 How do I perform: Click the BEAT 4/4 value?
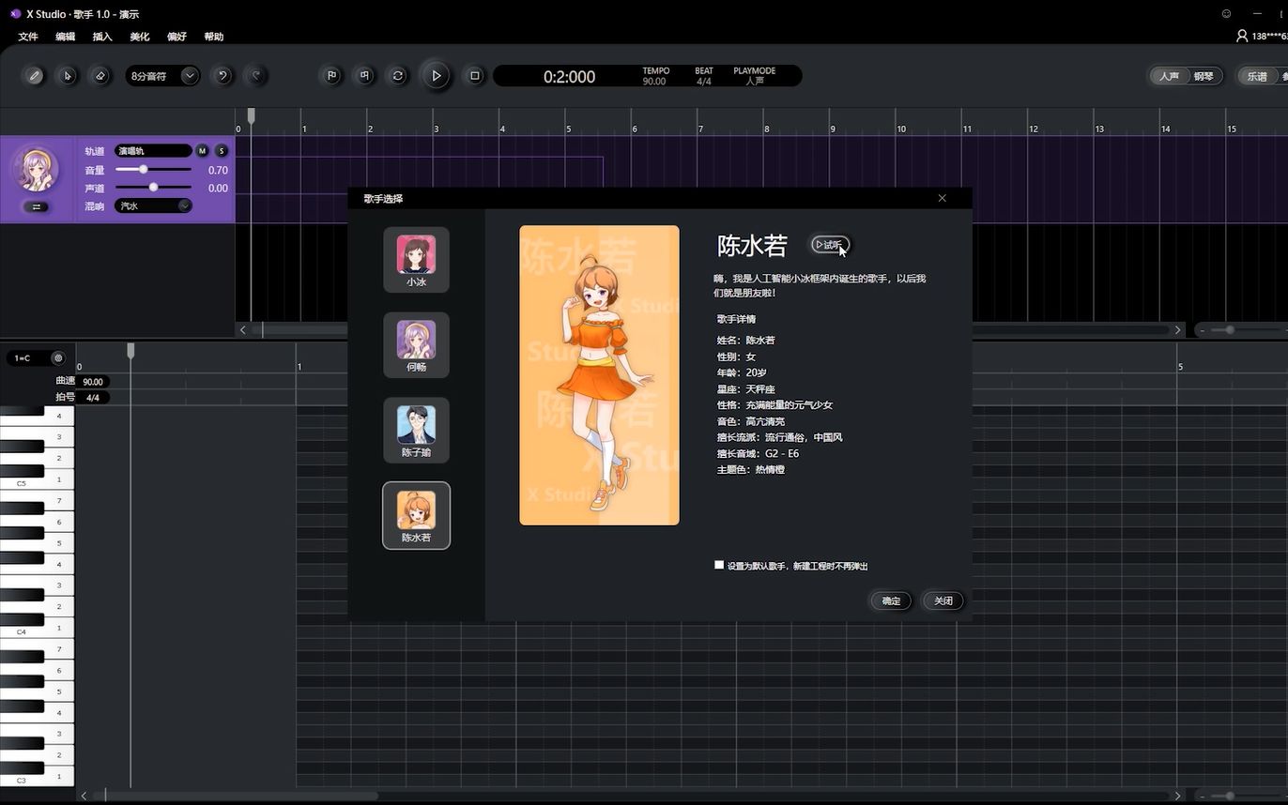[704, 82]
